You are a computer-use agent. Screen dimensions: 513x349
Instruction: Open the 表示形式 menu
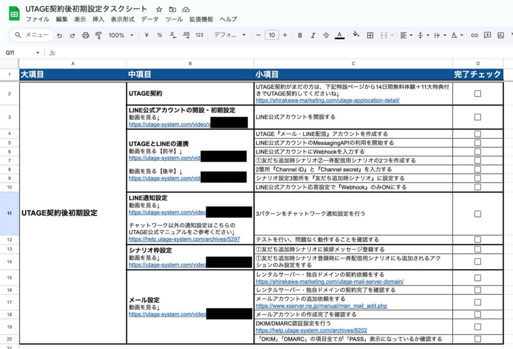122,19
